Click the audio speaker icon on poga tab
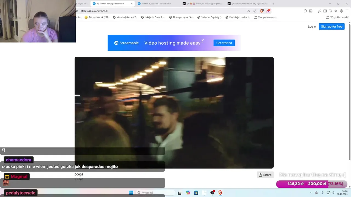 [x=98, y=4]
